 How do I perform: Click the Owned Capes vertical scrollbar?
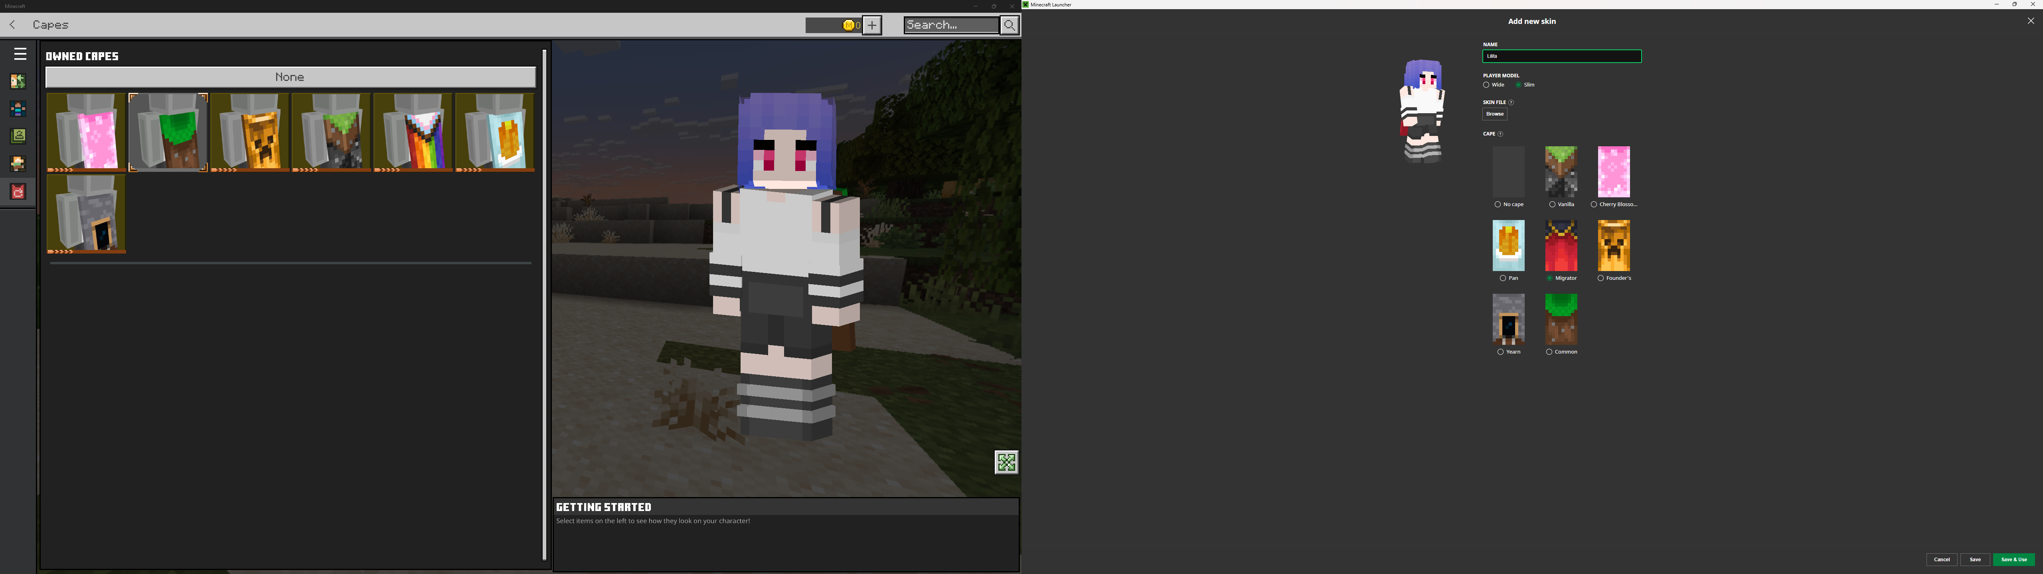tap(545, 305)
